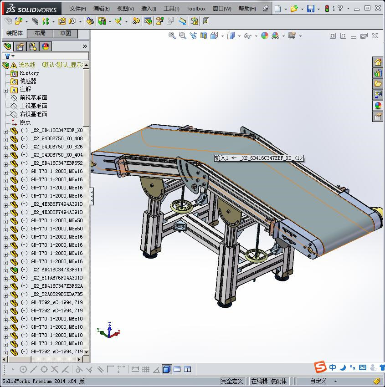This screenshot has width=385, height=387.
Task: Expand the 注解 annotations tree node
Action: (x=5, y=90)
